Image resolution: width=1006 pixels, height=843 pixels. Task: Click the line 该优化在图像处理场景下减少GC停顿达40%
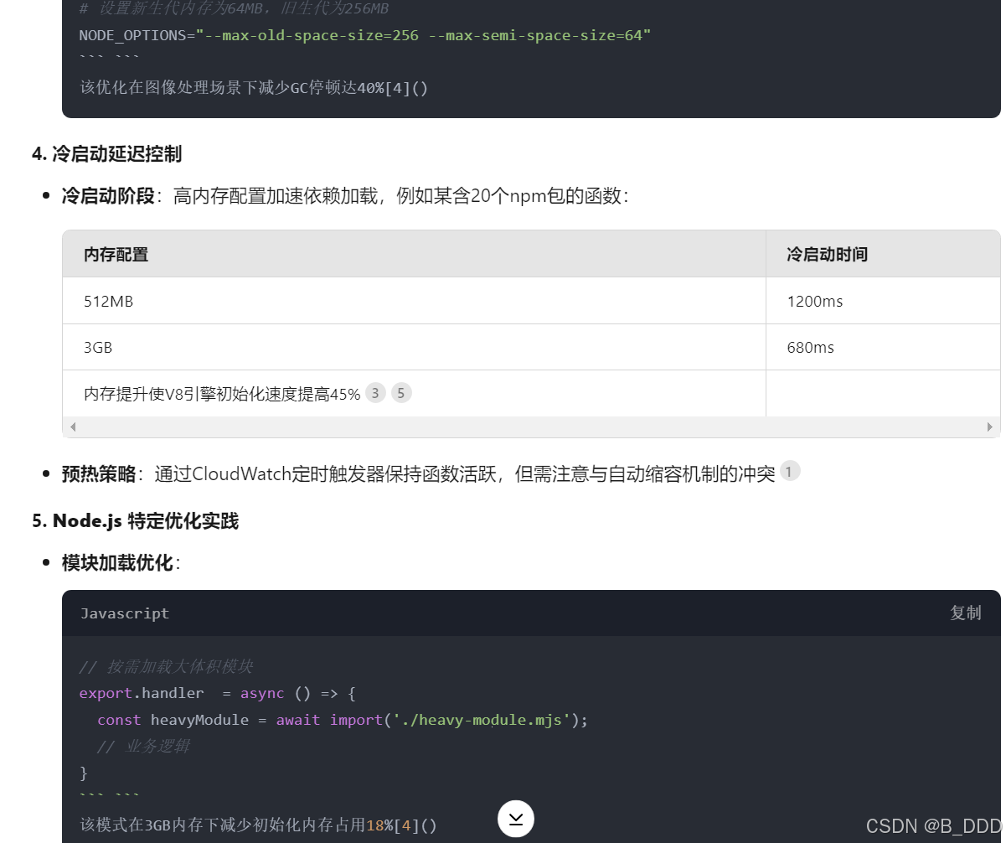254,88
